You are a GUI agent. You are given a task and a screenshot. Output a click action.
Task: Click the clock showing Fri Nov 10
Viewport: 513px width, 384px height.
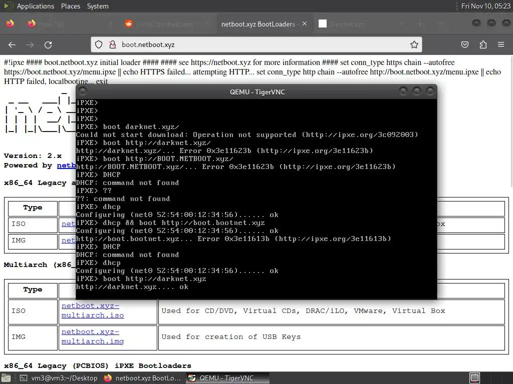(485, 6)
